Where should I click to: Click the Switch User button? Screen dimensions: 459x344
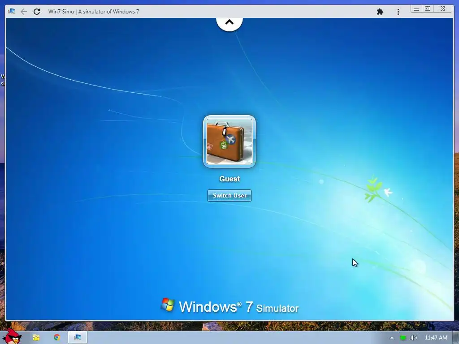tap(229, 195)
